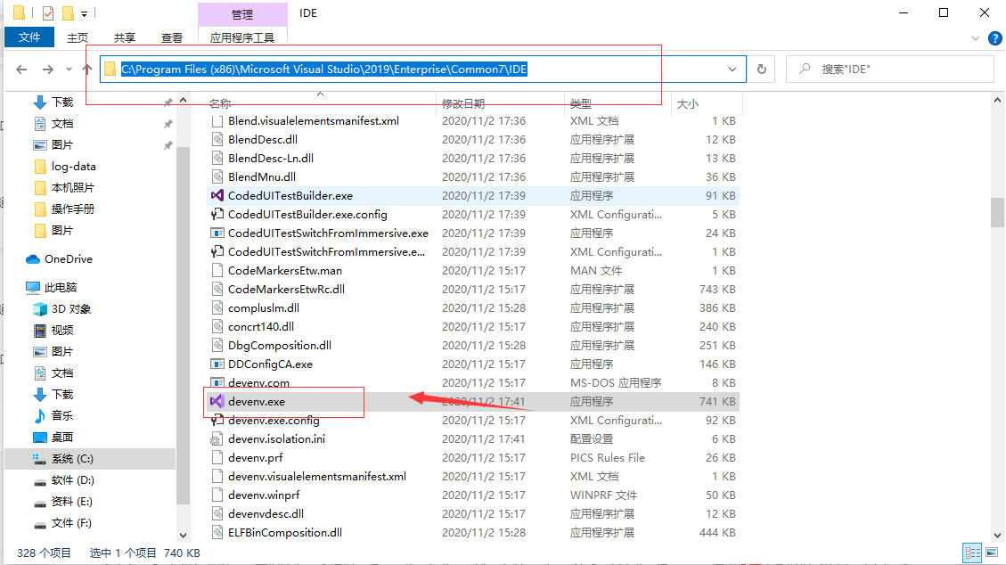Go up one folder level
Image resolution: width=1006 pixels, height=565 pixels.
(x=87, y=70)
